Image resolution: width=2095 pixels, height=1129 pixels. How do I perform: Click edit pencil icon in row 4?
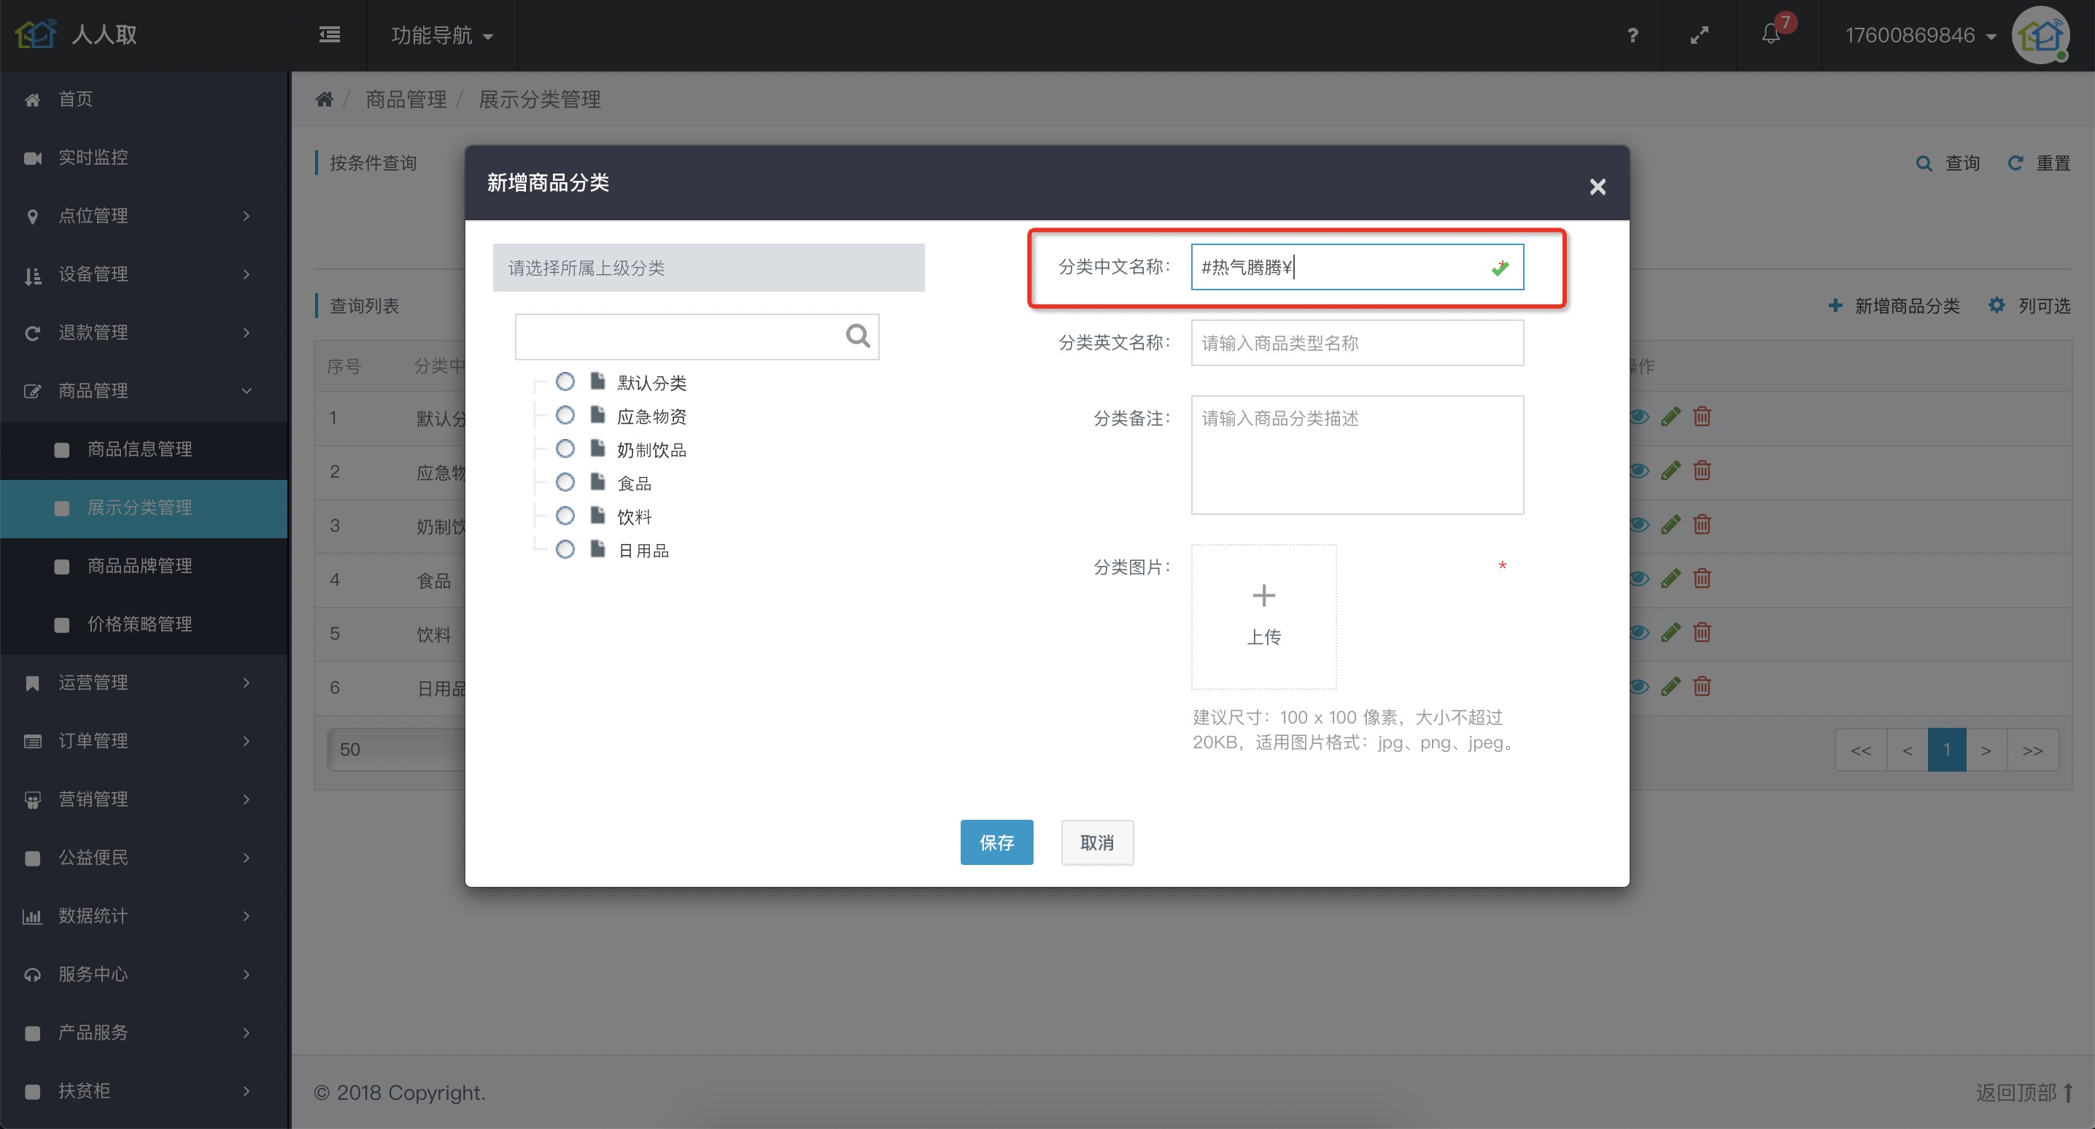click(x=1670, y=579)
